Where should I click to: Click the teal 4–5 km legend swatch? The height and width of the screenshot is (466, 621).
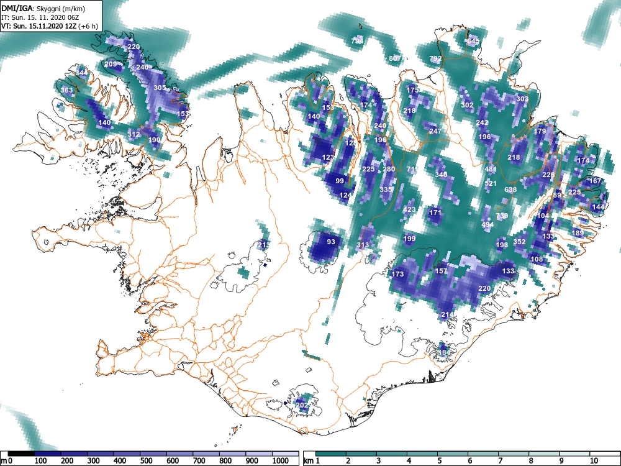pos(422,454)
